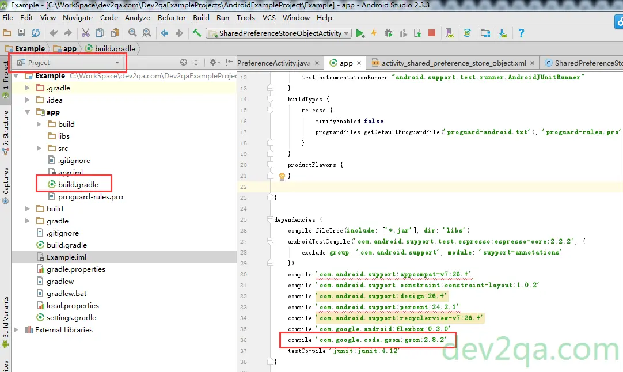The width and height of the screenshot is (623, 372).
Task: Expand the gradle folder arrow
Action: (28, 221)
